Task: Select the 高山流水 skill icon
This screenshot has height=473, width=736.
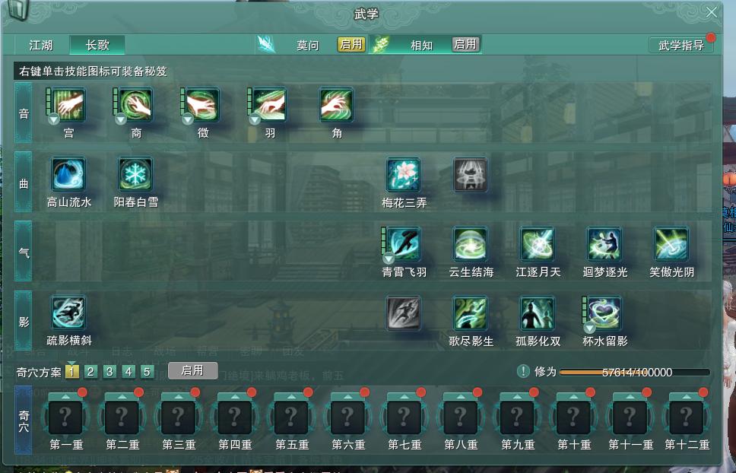Action: (68, 174)
